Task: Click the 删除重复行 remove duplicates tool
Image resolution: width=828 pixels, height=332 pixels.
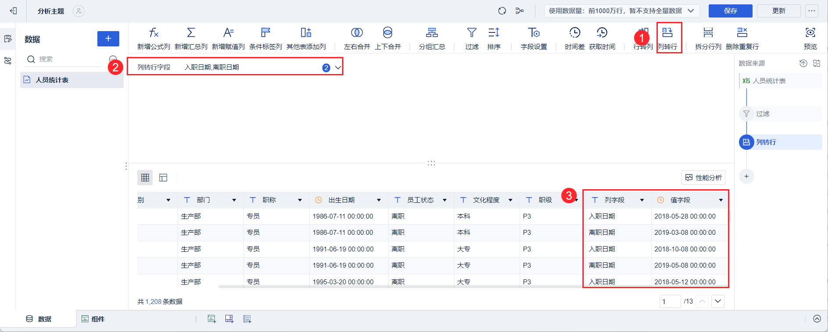Action: [742, 39]
